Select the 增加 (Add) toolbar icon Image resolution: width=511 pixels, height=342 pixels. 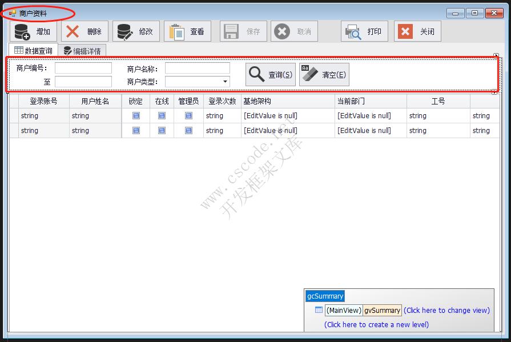click(20, 31)
